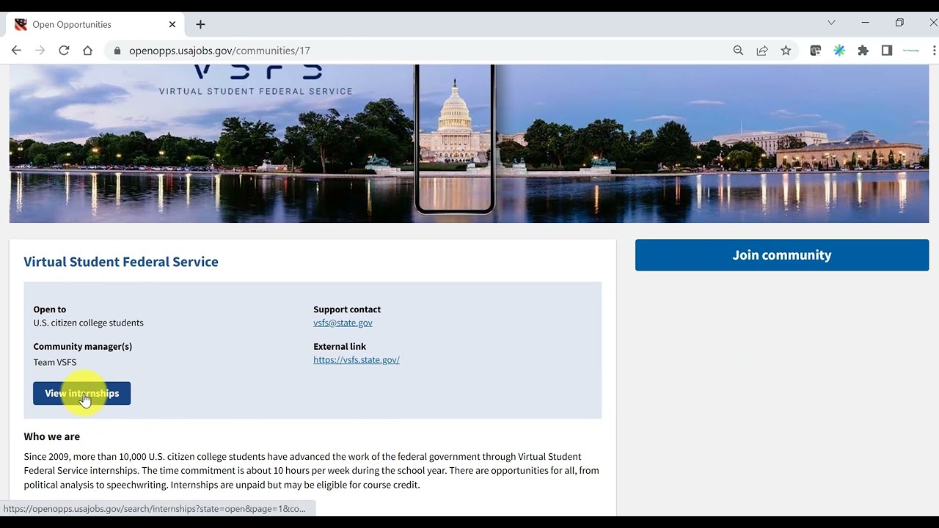Open a new browser tab
The image size is (939, 528).
[x=200, y=24]
